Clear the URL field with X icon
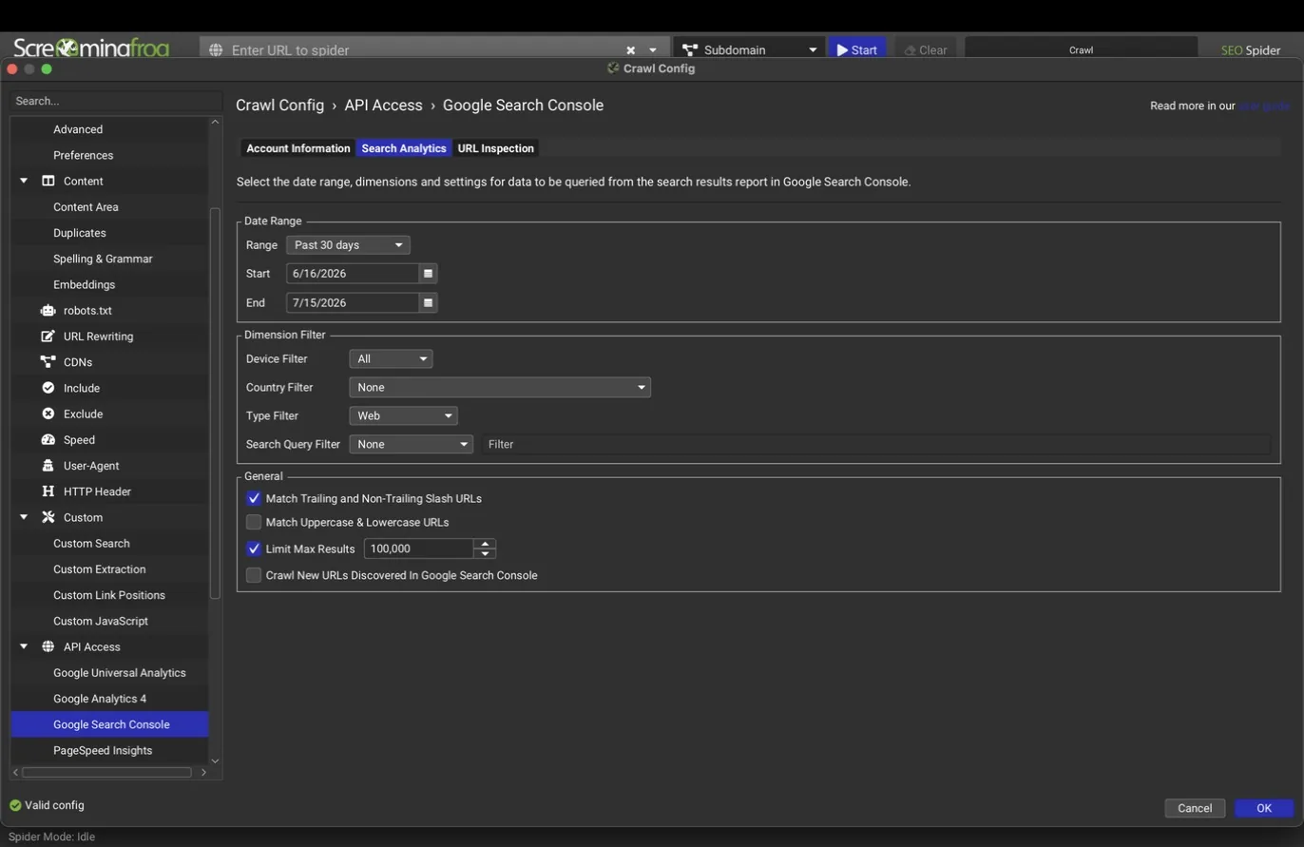Image resolution: width=1304 pixels, height=847 pixels. [630, 49]
